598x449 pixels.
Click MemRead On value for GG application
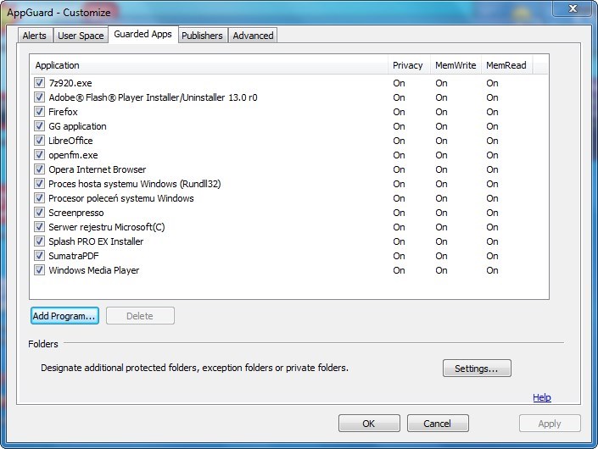tap(492, 126)
